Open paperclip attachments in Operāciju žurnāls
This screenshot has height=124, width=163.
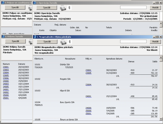69,8
